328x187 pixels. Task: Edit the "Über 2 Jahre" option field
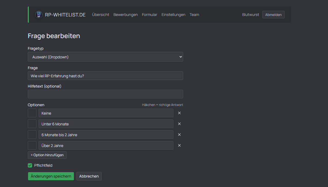click(x=106, y=145)
